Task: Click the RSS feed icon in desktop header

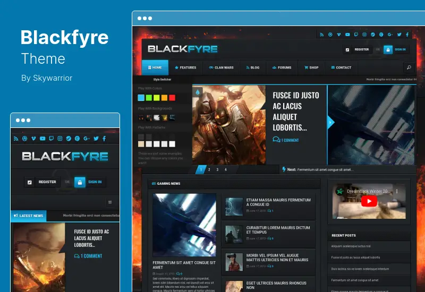Action: (321, 35)
